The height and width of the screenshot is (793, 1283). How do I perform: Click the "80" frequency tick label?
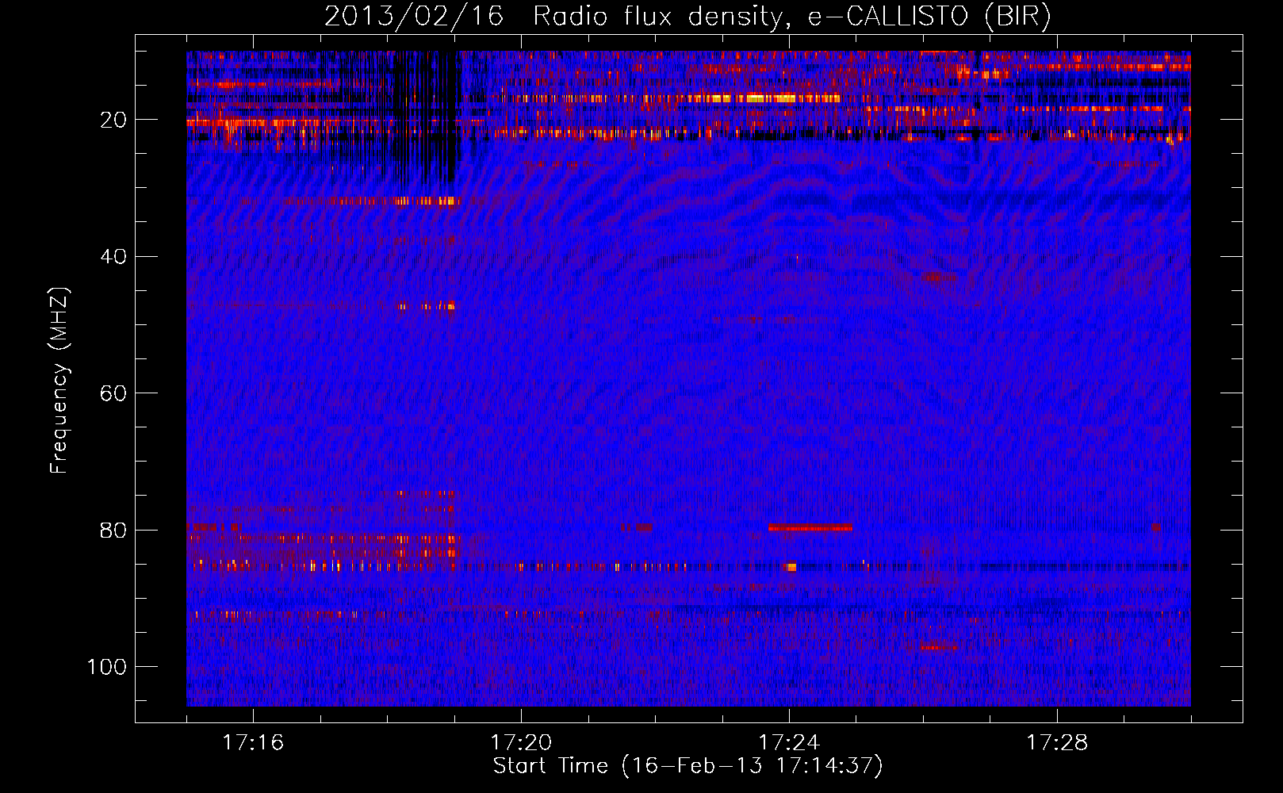(113, 531)
